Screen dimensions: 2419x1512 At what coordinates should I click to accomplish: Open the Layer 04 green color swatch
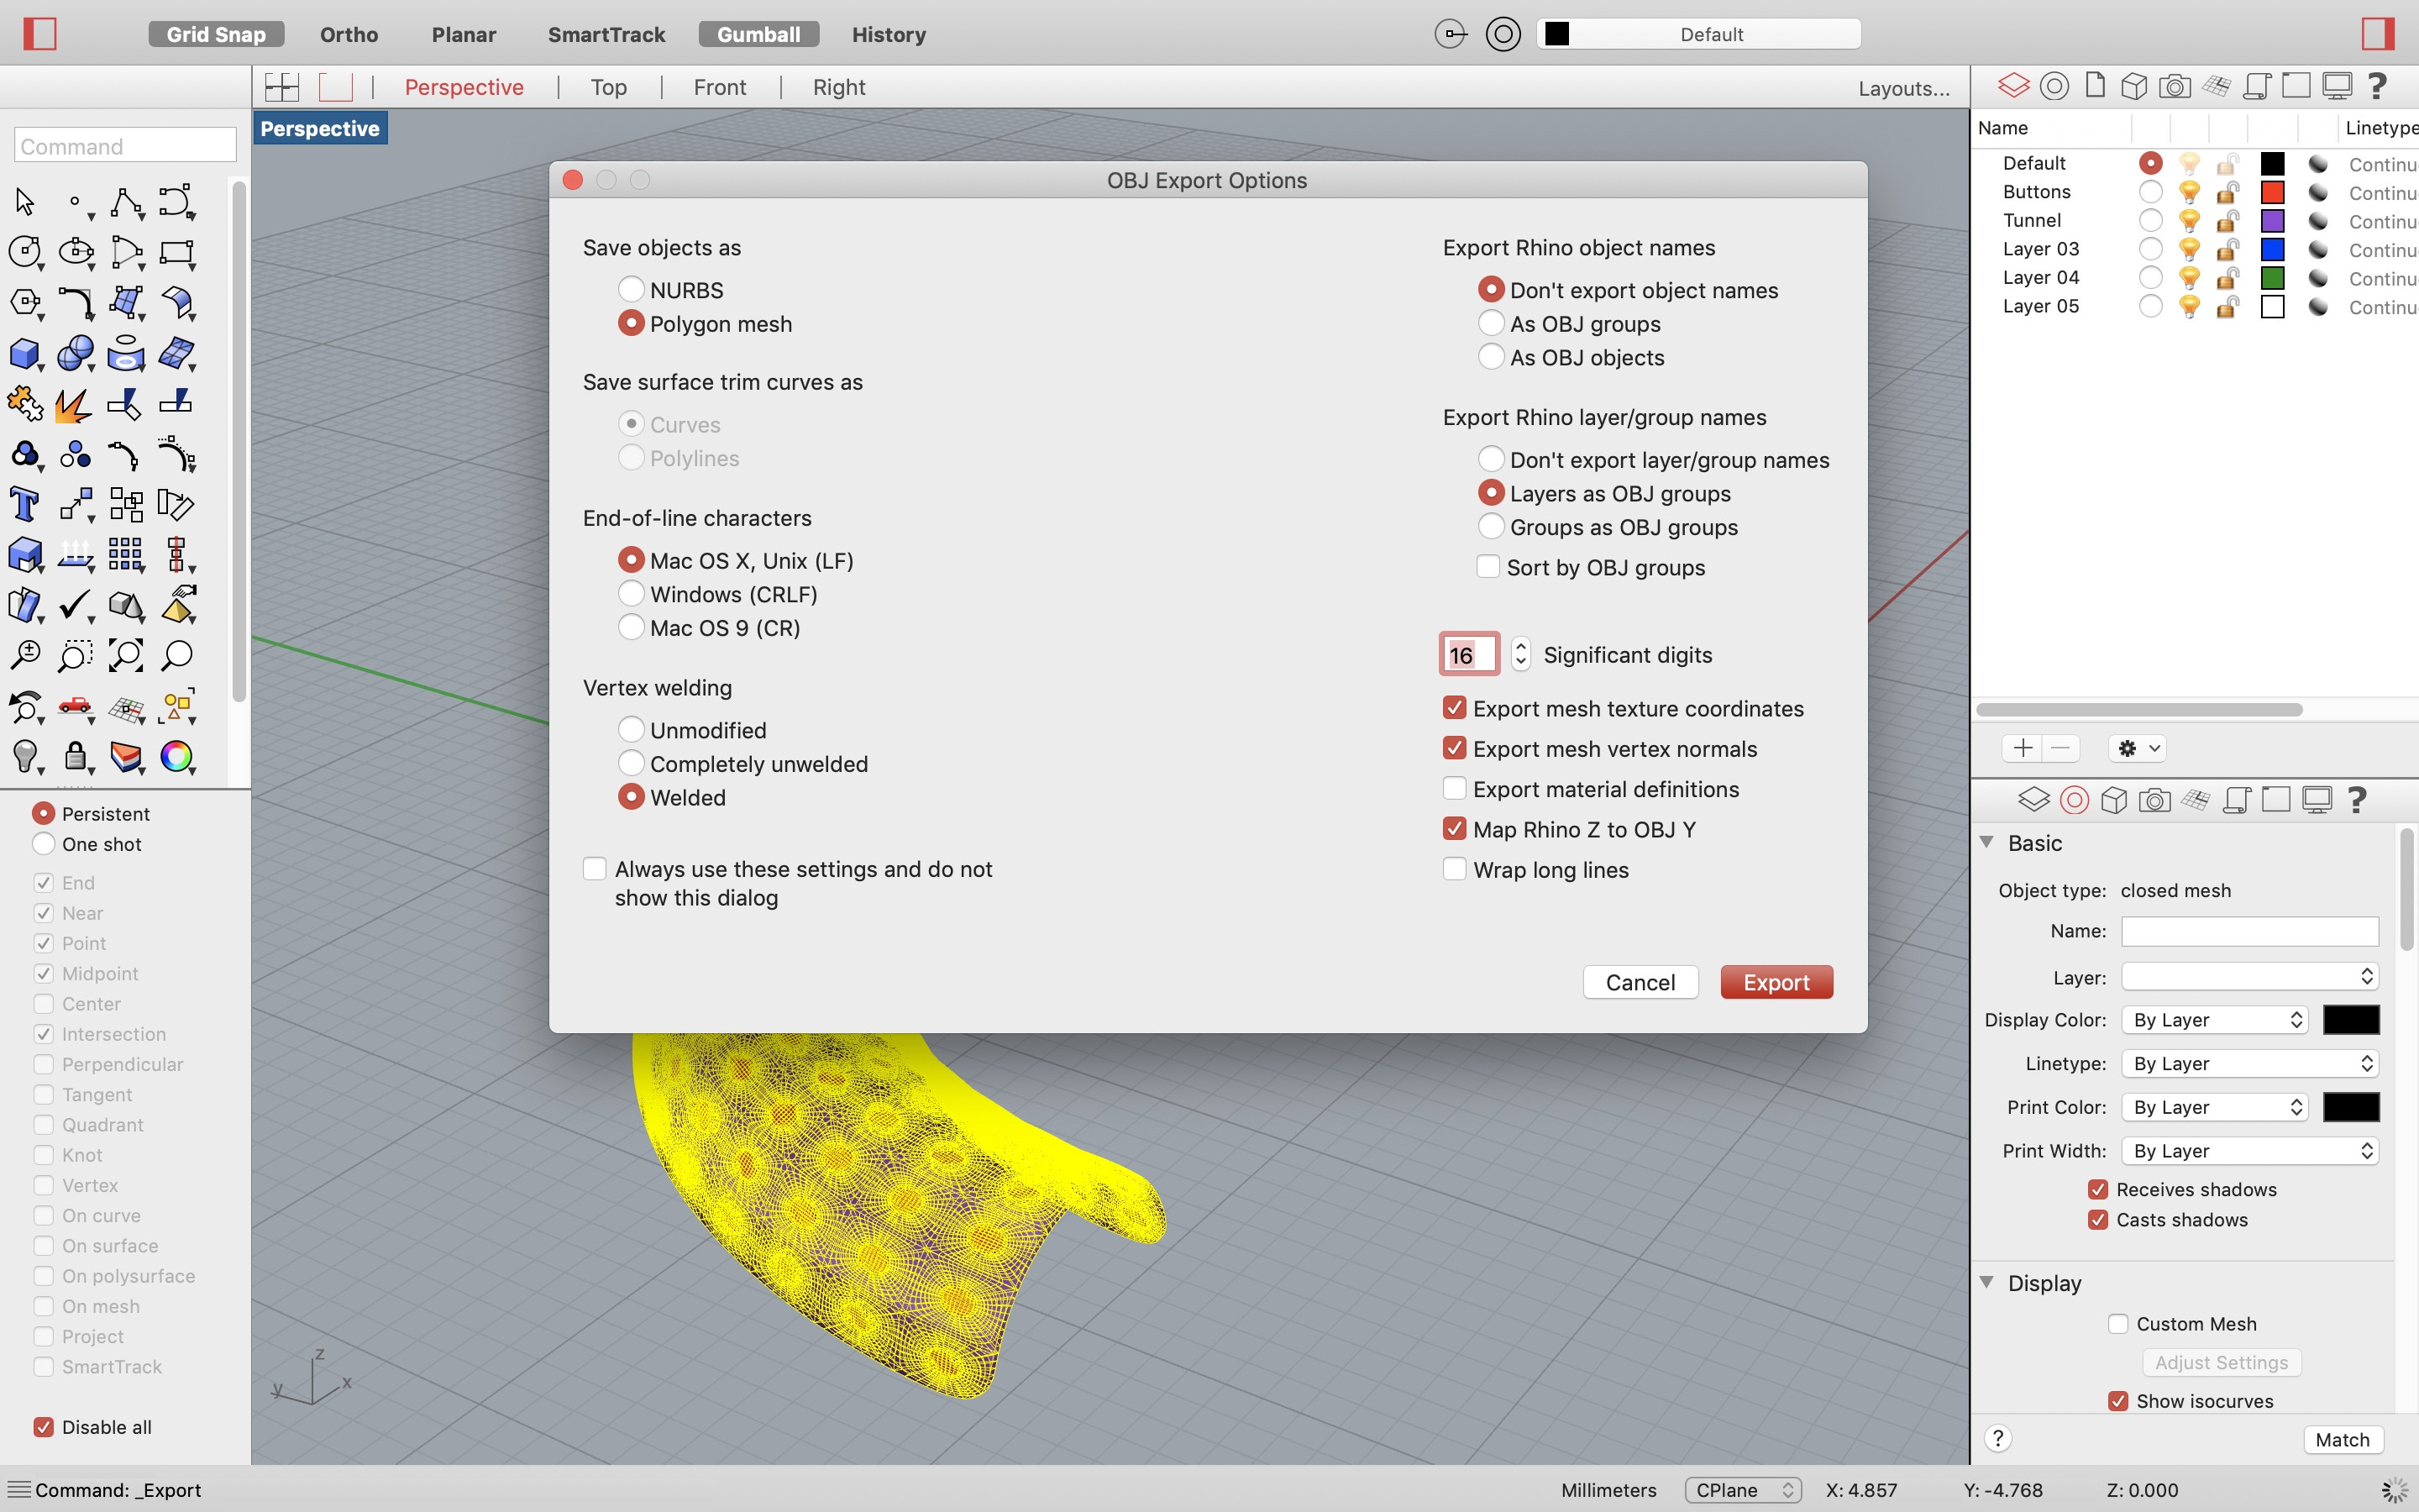coord(2272,278)
